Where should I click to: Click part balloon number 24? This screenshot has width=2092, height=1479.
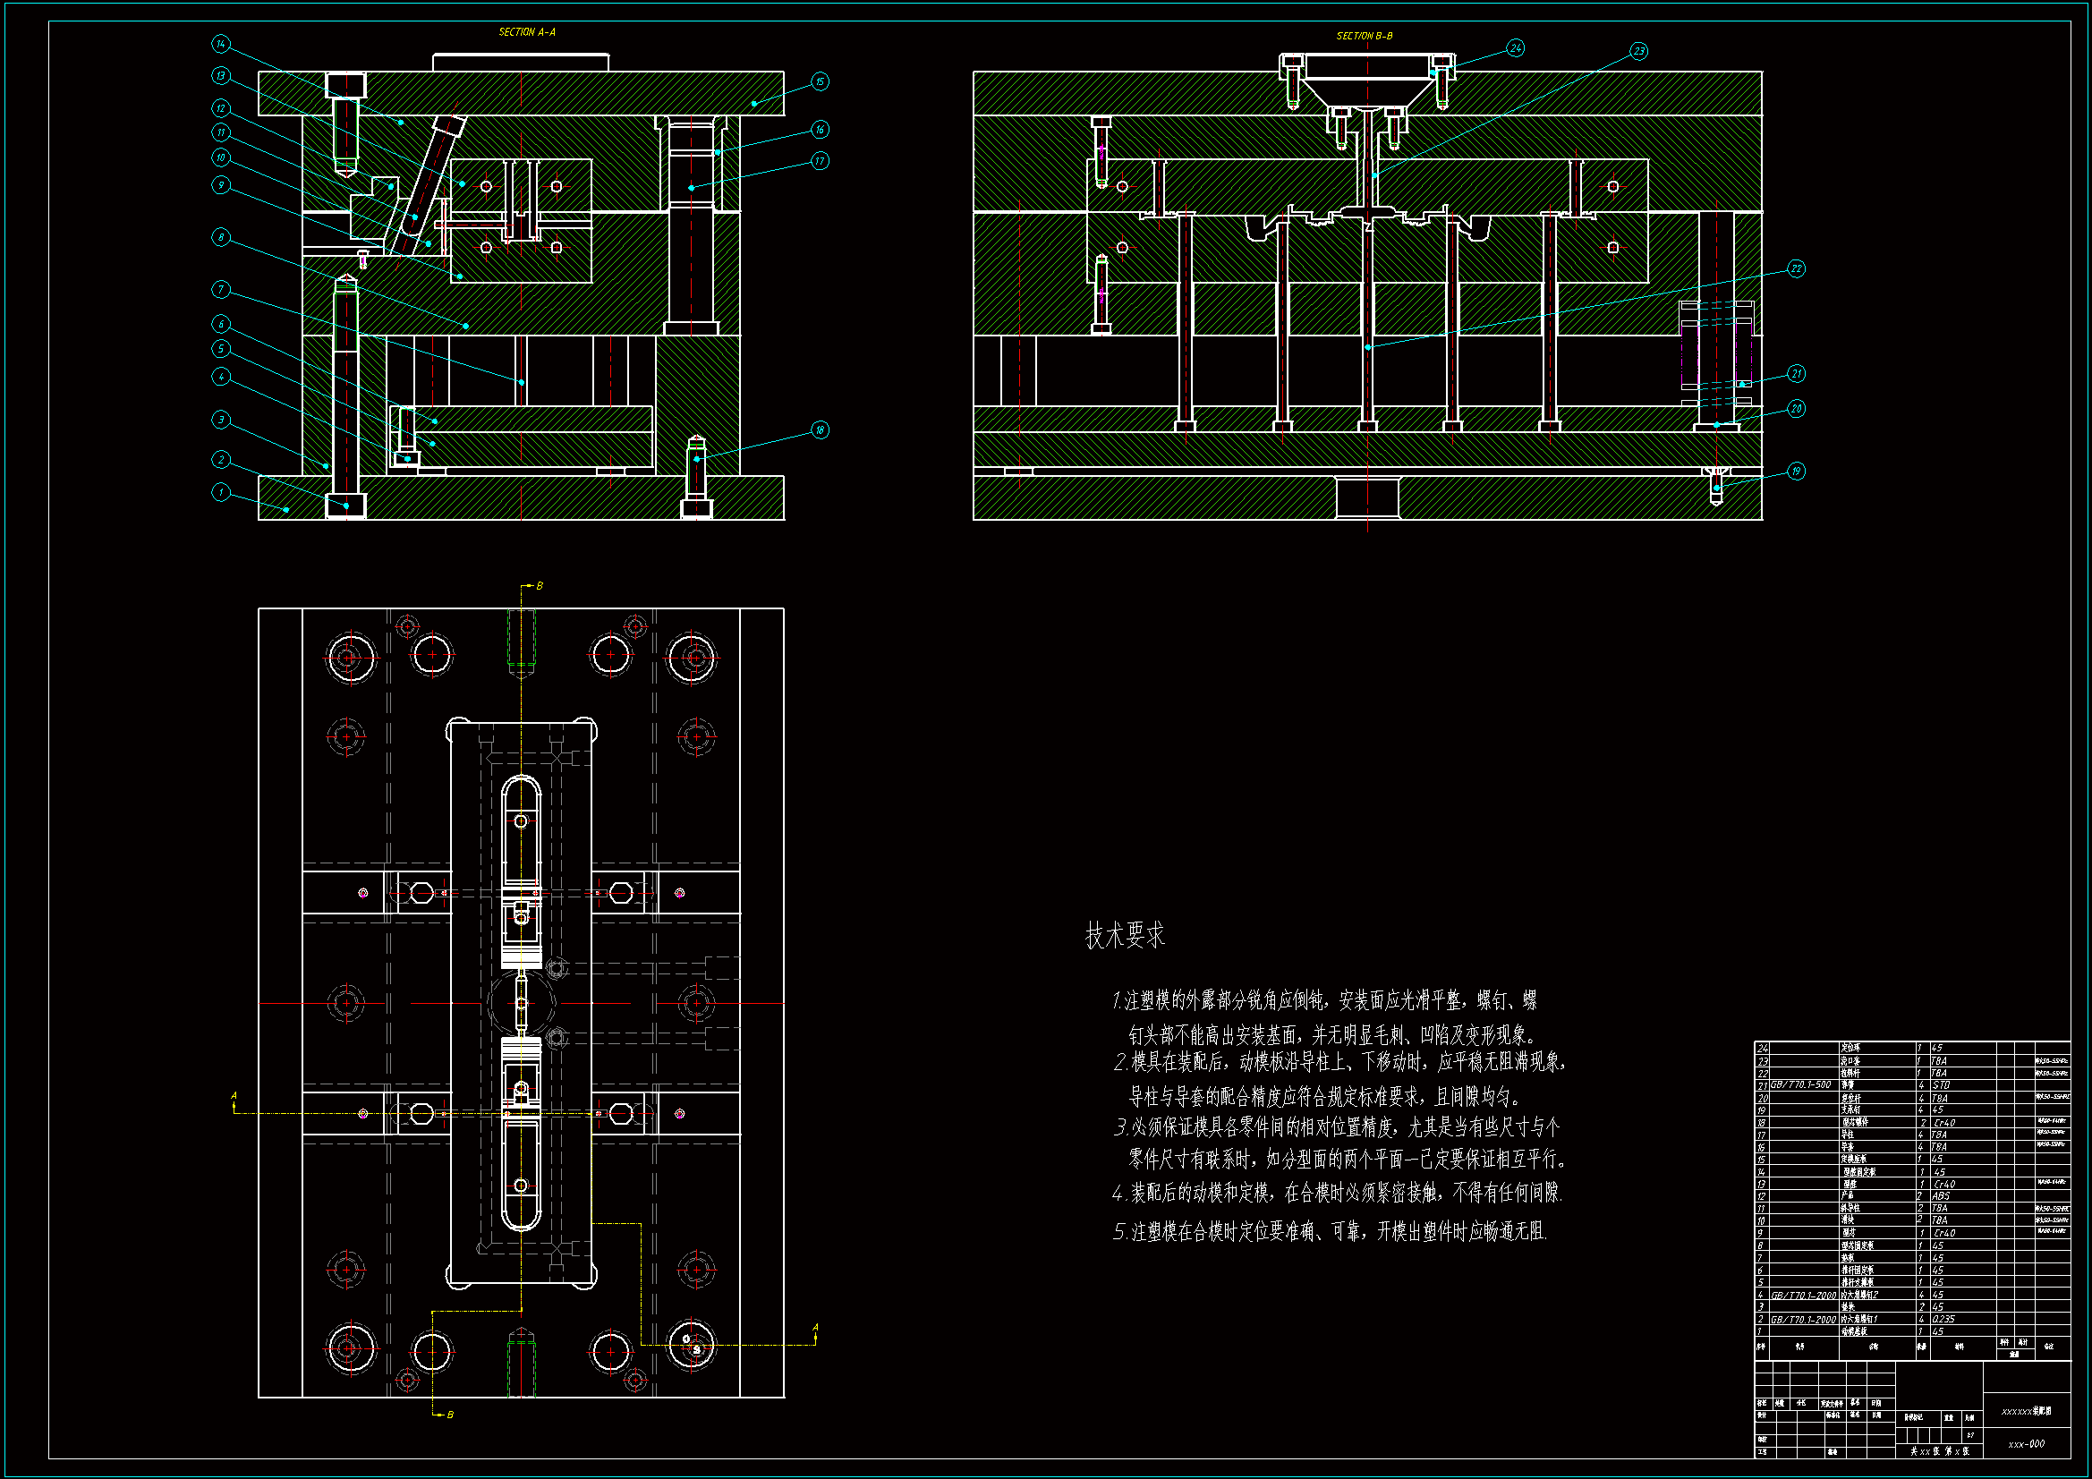pos(1514,48)
